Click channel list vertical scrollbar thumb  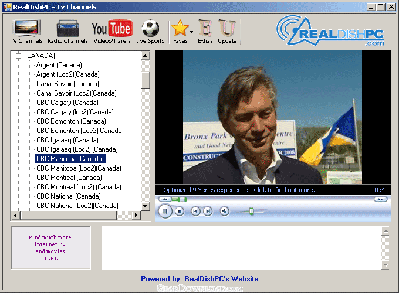[146, 80]
